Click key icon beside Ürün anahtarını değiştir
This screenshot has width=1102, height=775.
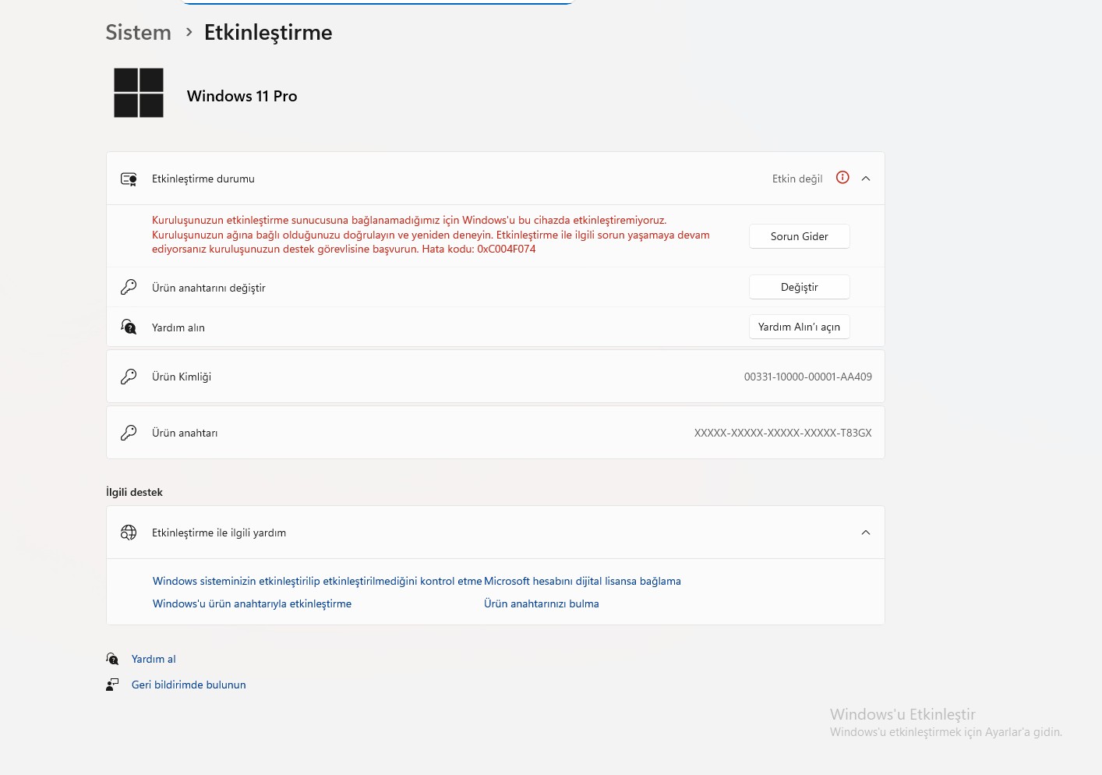point(129,288)
